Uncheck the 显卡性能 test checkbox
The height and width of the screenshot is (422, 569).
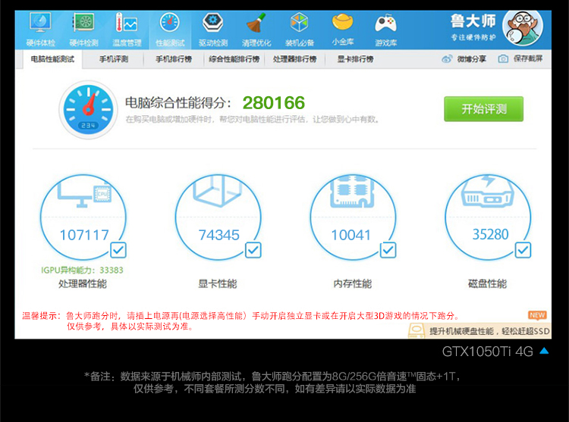coord(253,250)
